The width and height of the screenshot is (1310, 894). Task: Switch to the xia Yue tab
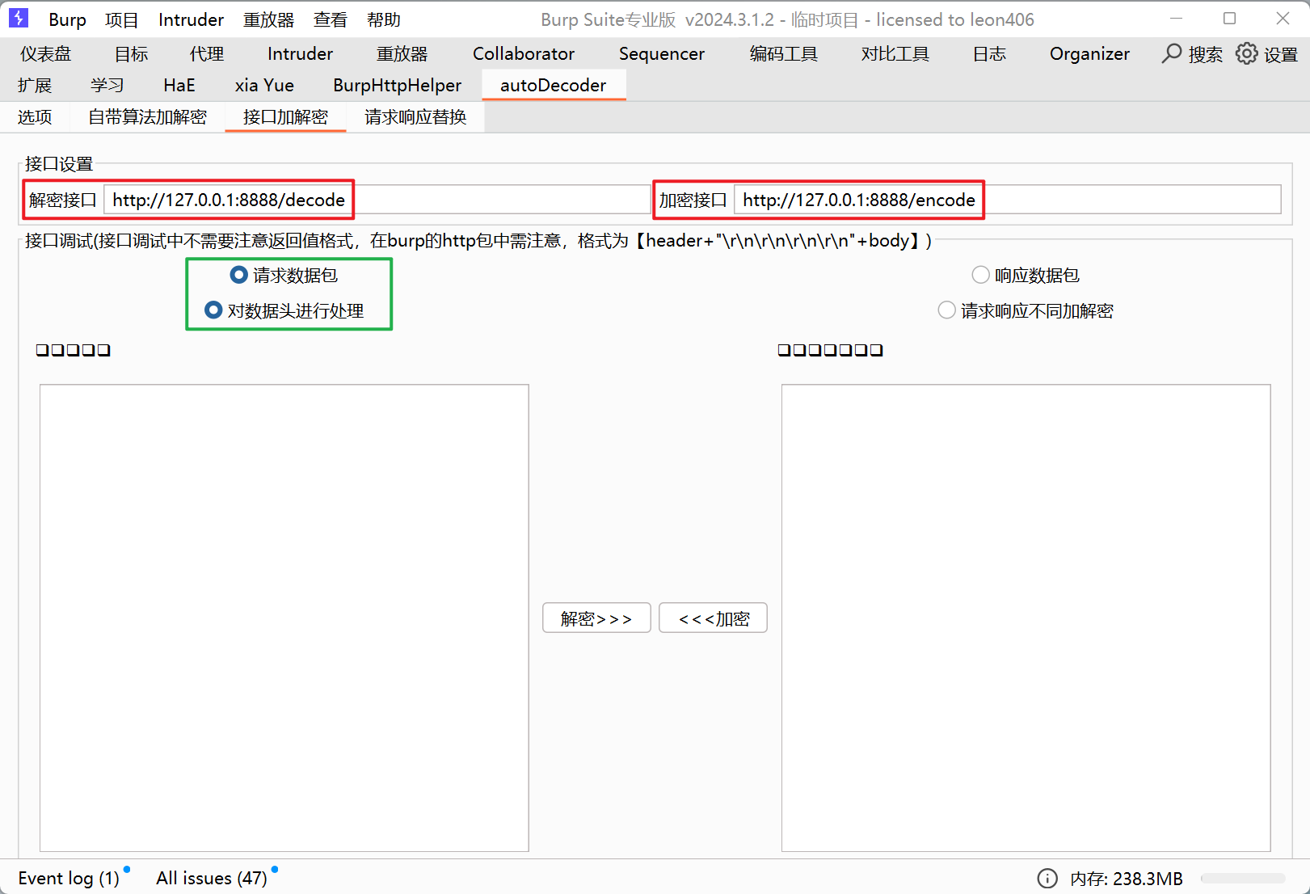[x=264, y=85]
